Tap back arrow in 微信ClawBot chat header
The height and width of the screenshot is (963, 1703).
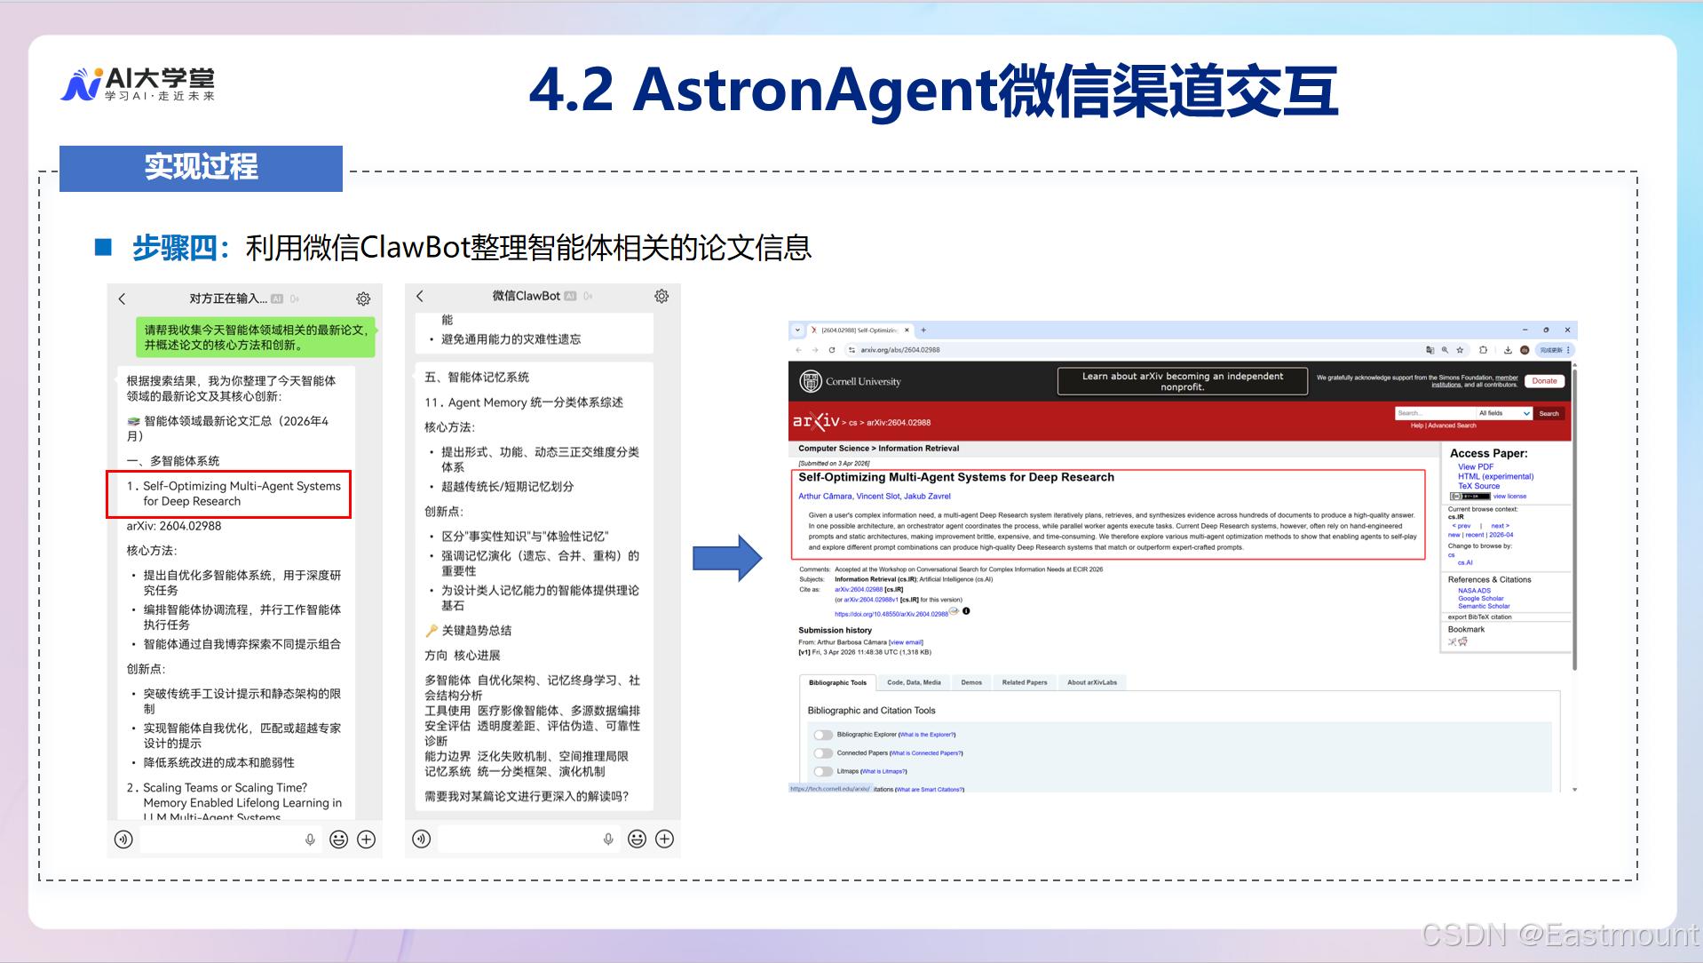tap(420, 296)
